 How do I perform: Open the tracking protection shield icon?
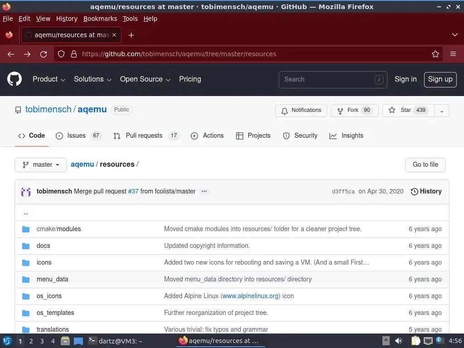[61, 54]
